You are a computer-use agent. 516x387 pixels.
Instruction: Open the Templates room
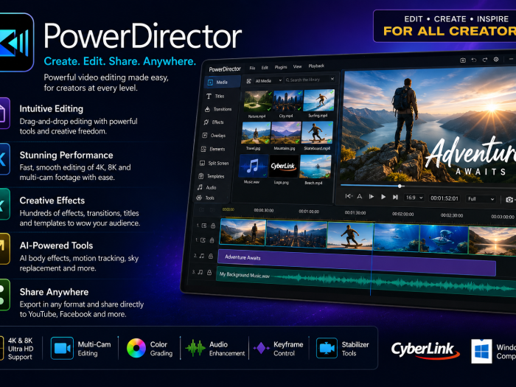[212, 176]
